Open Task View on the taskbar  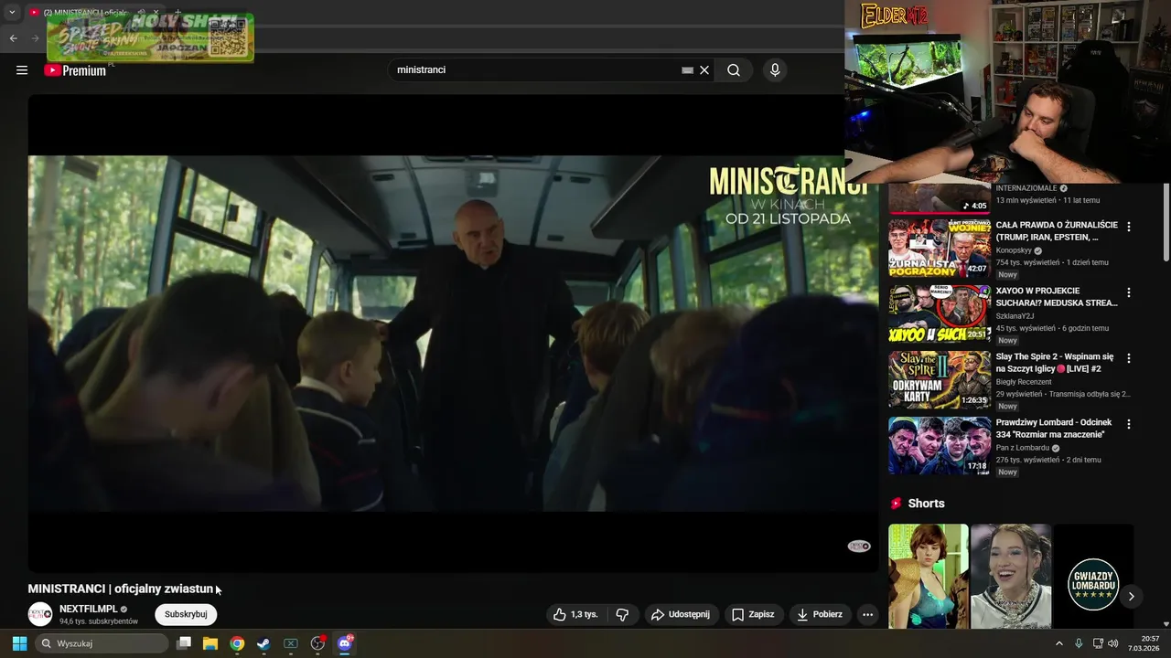(184, 643)
